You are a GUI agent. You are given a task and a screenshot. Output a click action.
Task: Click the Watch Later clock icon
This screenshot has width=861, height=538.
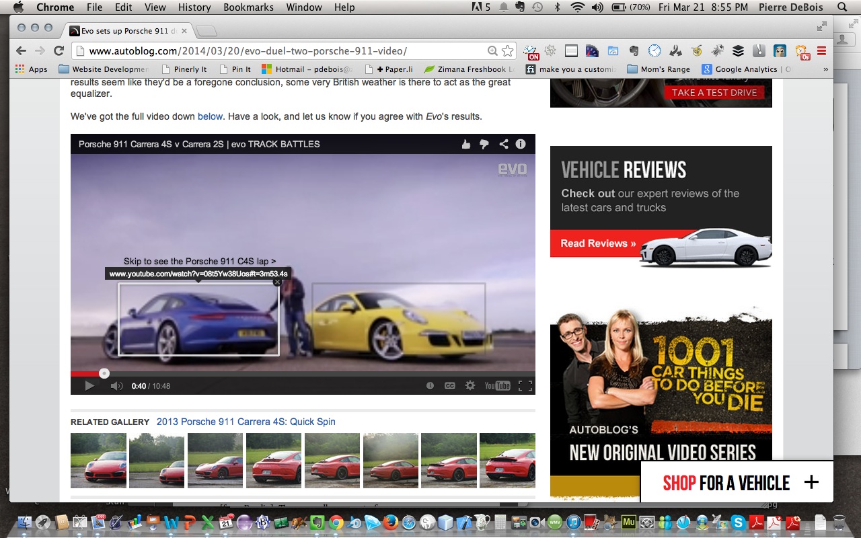pyautogui.click(x=430, y=386)
